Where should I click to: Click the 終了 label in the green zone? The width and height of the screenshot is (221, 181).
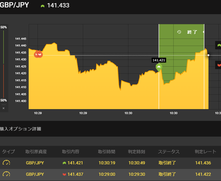point(192,32)
